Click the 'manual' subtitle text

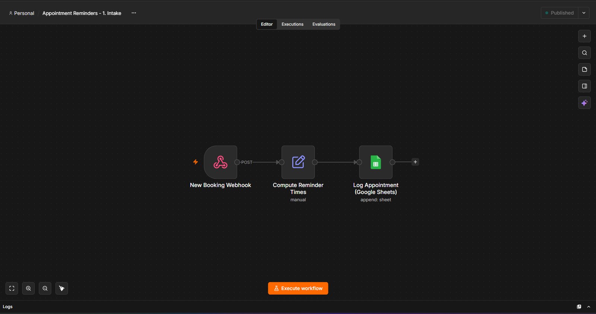[x=298, y=200]
